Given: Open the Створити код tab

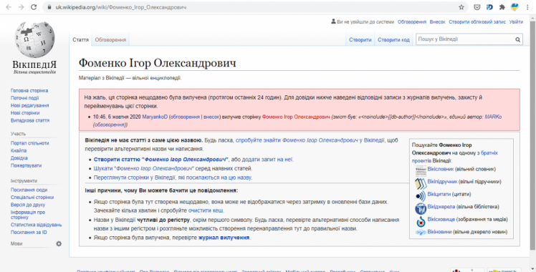Looking at the screenshot, I should [393, 39].
